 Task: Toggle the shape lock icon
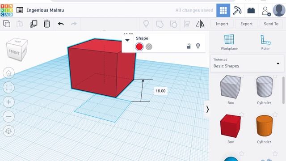pyautogui.click(x=189, y=46)
